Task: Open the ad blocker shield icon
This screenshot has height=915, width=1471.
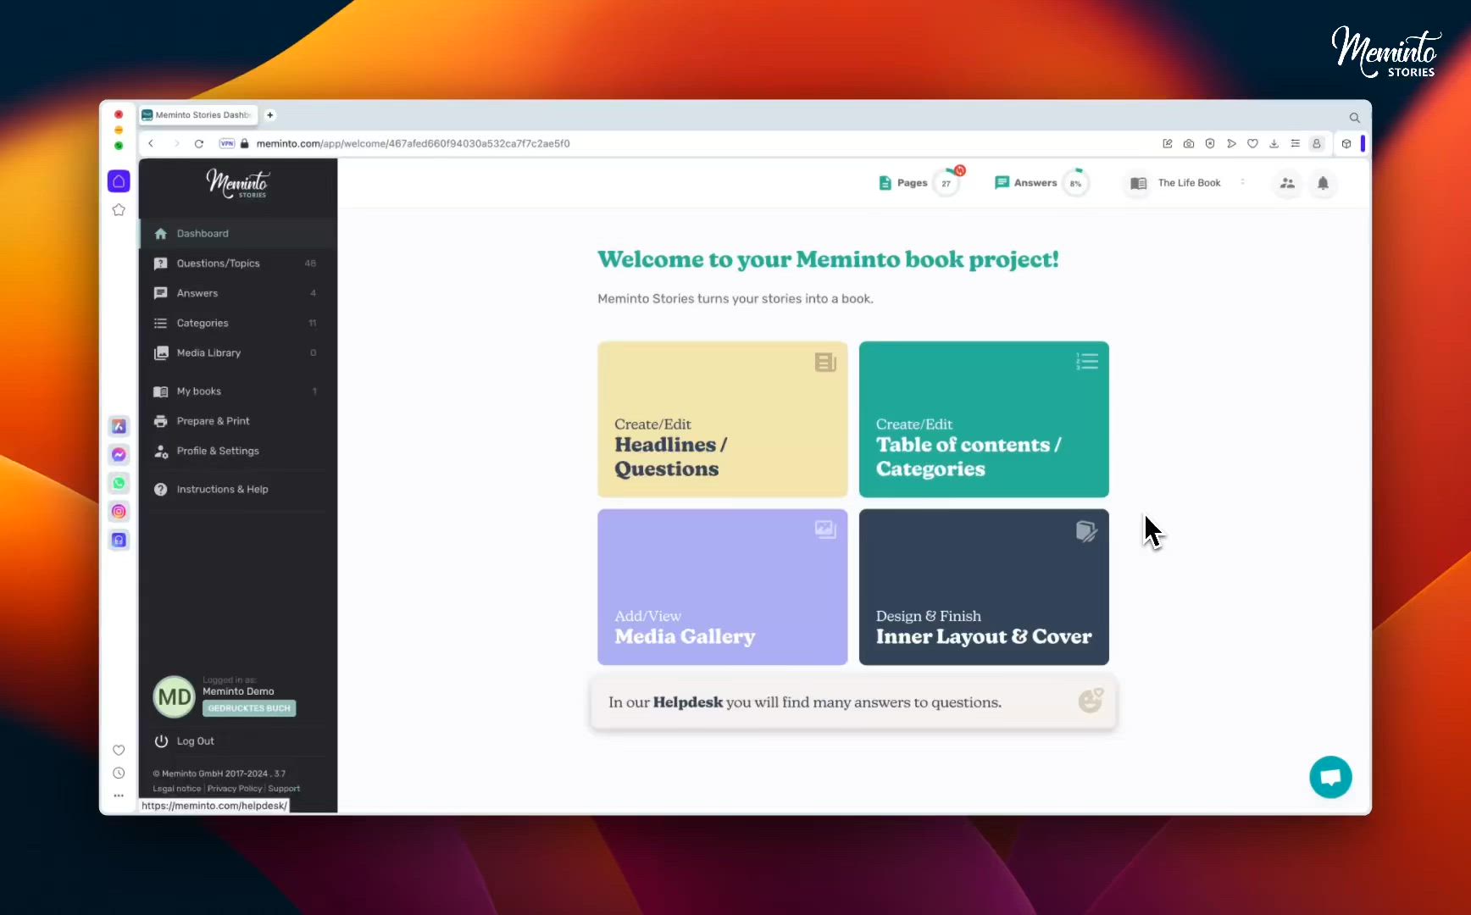Action: coord(1210,143)
